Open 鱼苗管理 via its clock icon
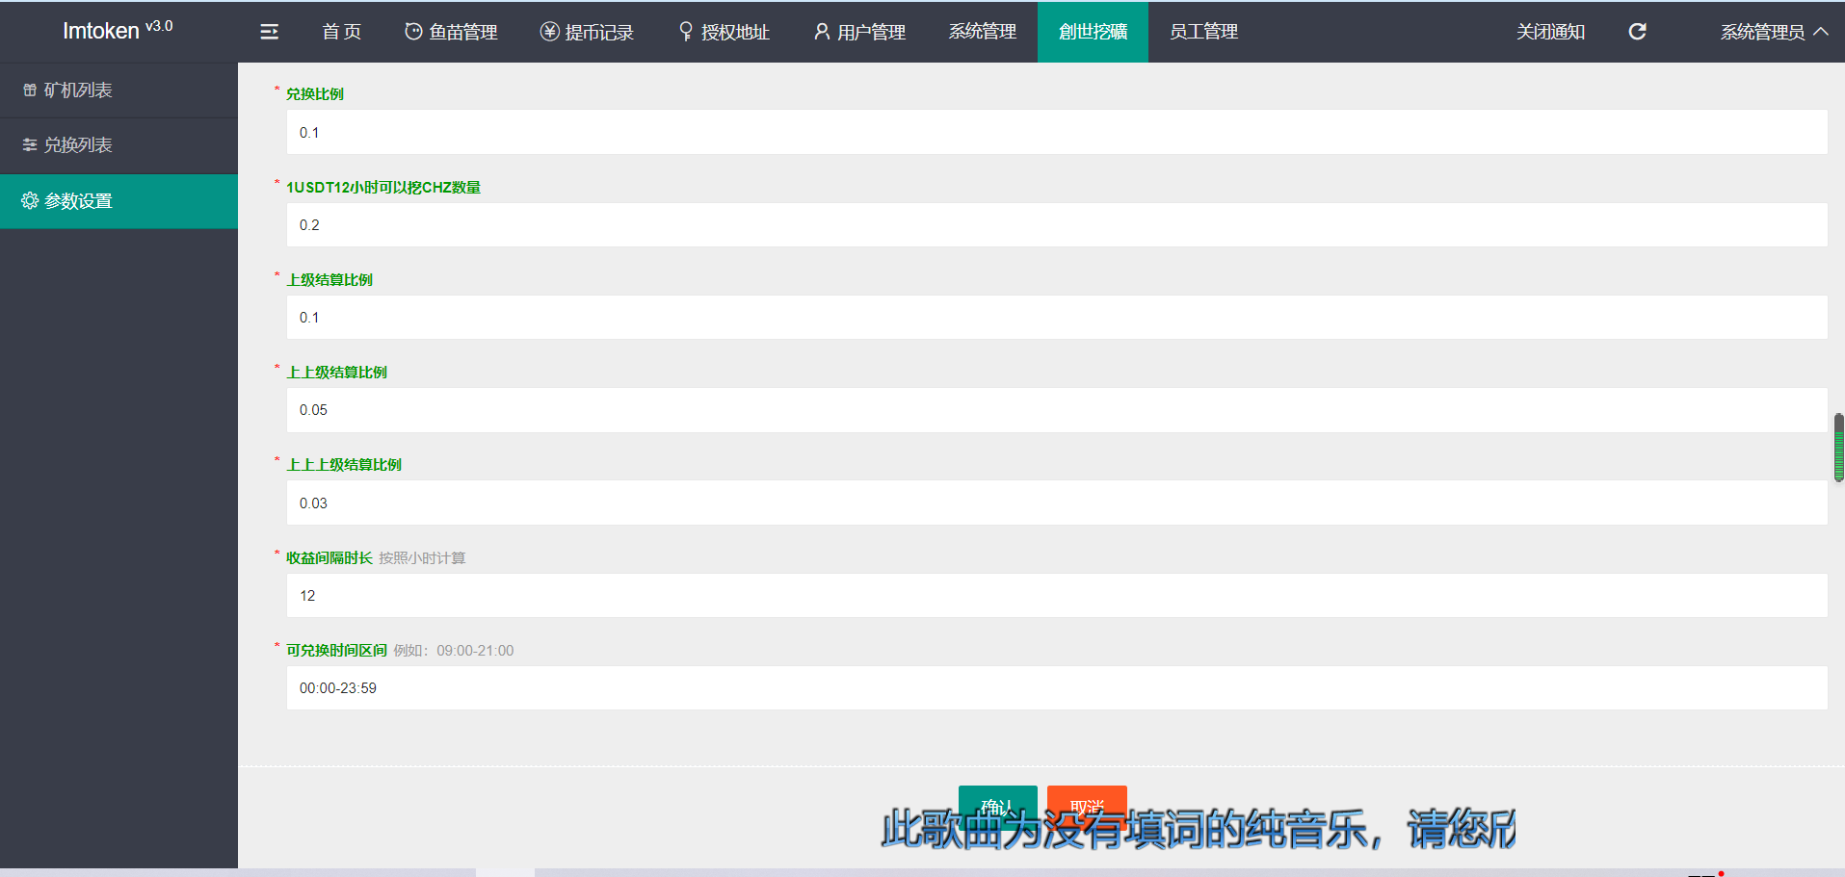This screenshot has width=1845, height=877. (x=413, y=32)
